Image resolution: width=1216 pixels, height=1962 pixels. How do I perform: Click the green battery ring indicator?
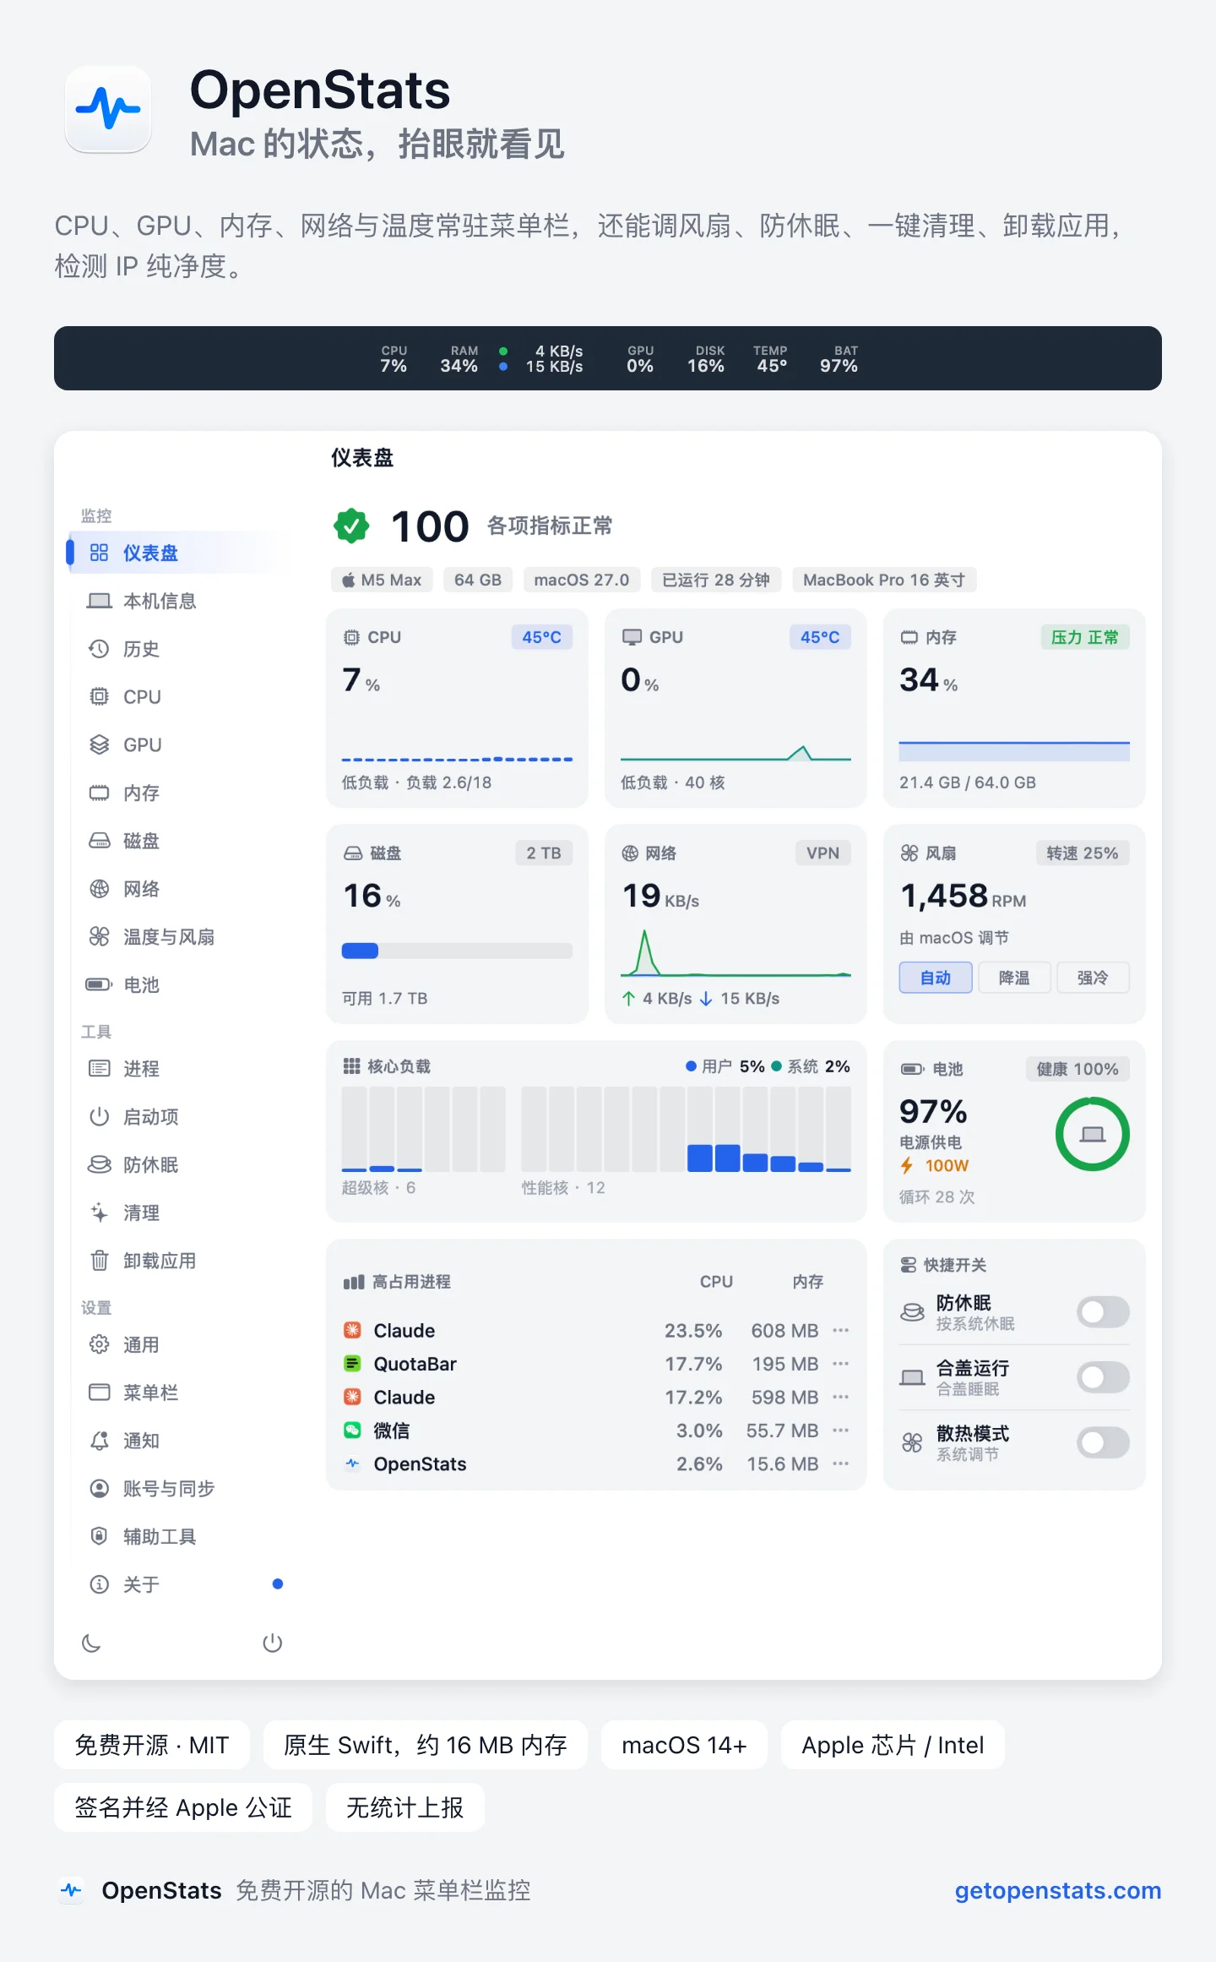pos(1092,1134)
